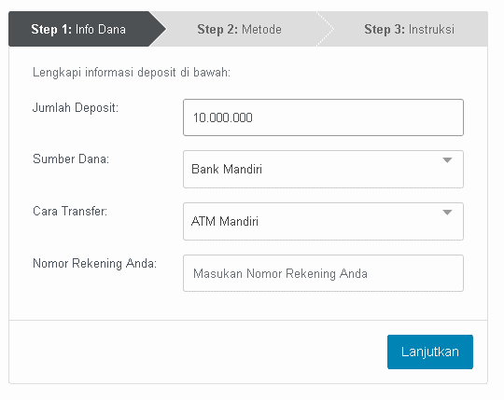Select the ATM Mandiri selected value
Screen dimensions: 504x400
225,222
